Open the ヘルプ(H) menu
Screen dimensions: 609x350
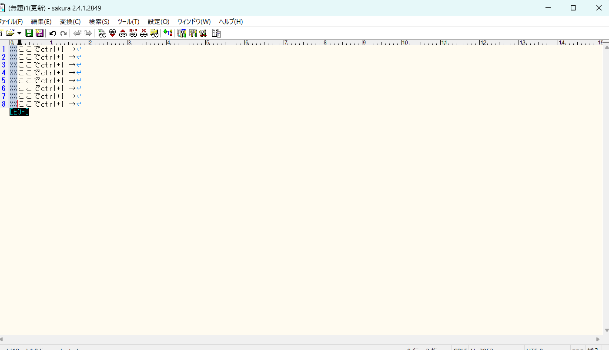(231, 21)
